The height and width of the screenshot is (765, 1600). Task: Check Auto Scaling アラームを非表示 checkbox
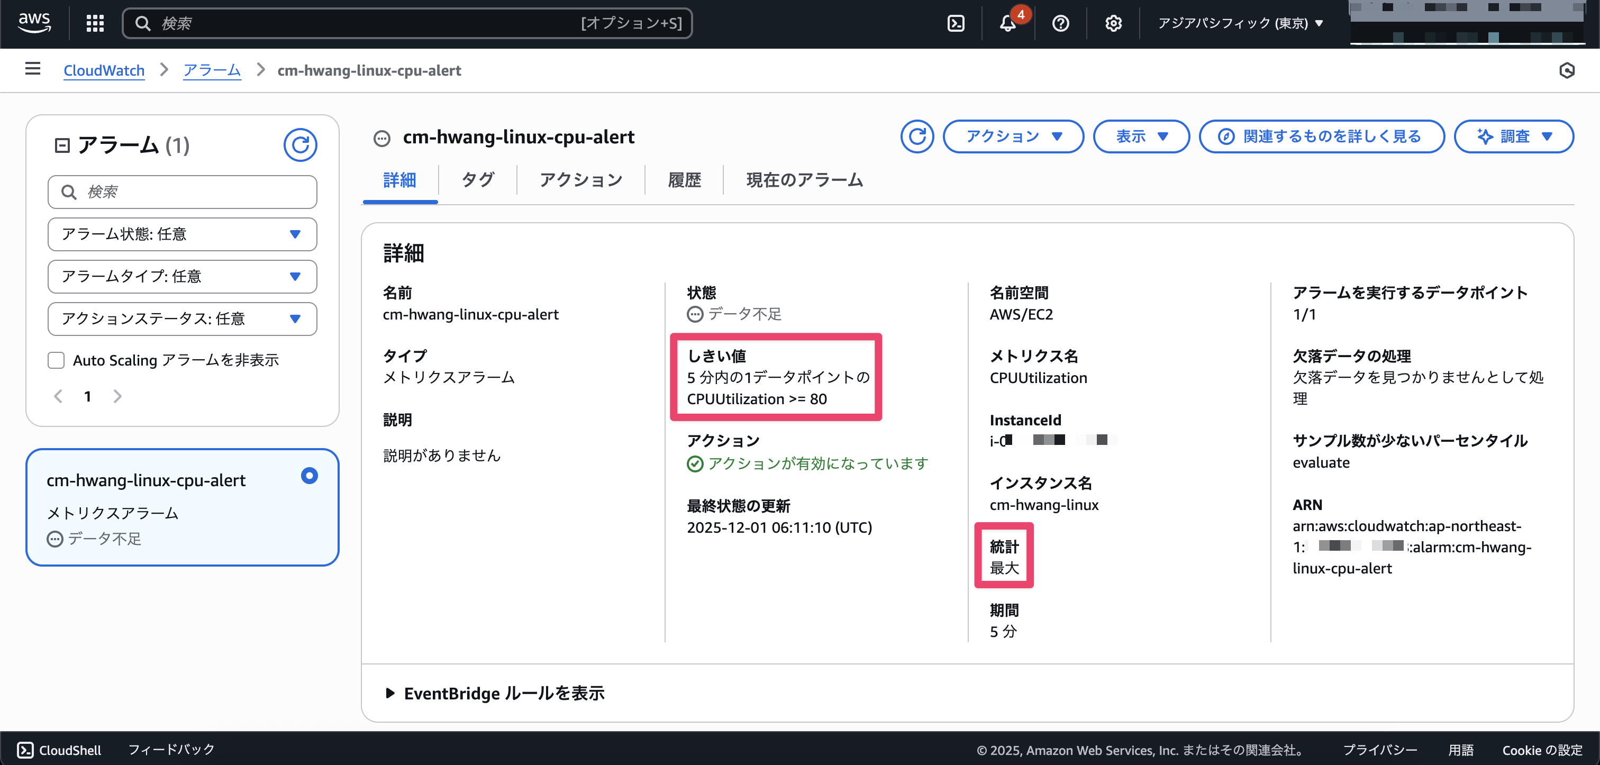[57, 360]
